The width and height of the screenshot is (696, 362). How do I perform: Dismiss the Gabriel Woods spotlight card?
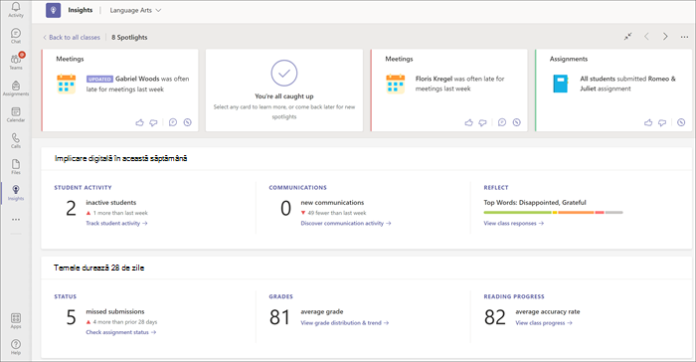click(188, 122)
